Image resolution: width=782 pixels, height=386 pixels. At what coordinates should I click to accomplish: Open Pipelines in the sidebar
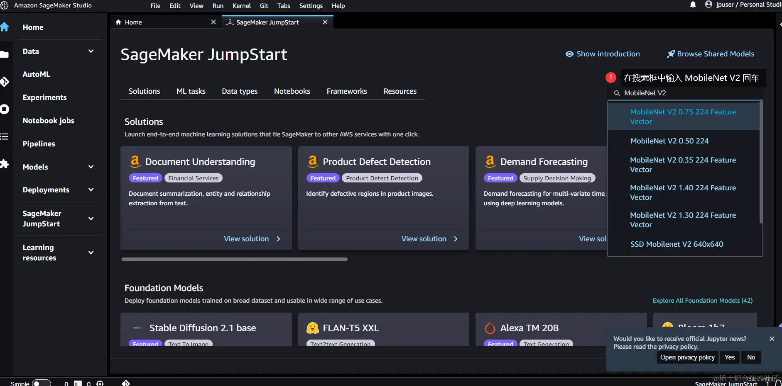tap(39, 144)
